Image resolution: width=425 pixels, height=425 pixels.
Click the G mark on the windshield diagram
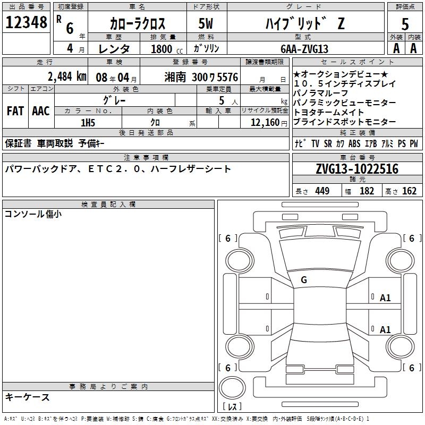[304, 280]
